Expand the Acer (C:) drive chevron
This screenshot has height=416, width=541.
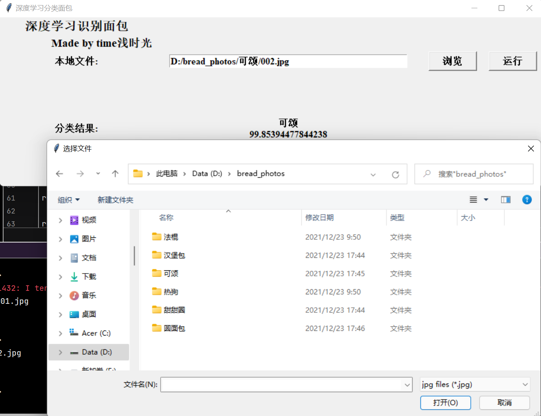tap(60, 333)
